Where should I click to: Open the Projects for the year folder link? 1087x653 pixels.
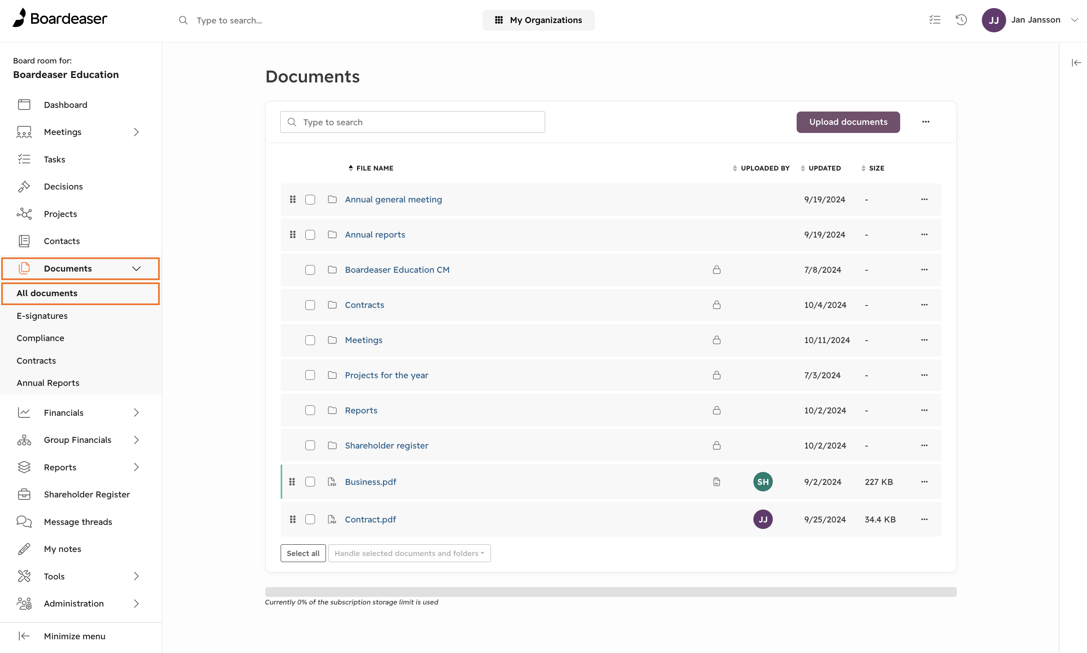pyautogui.click(x=386, y=375)
